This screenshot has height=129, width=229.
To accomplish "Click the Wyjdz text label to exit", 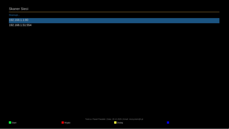I will click(x=67, y=123).
